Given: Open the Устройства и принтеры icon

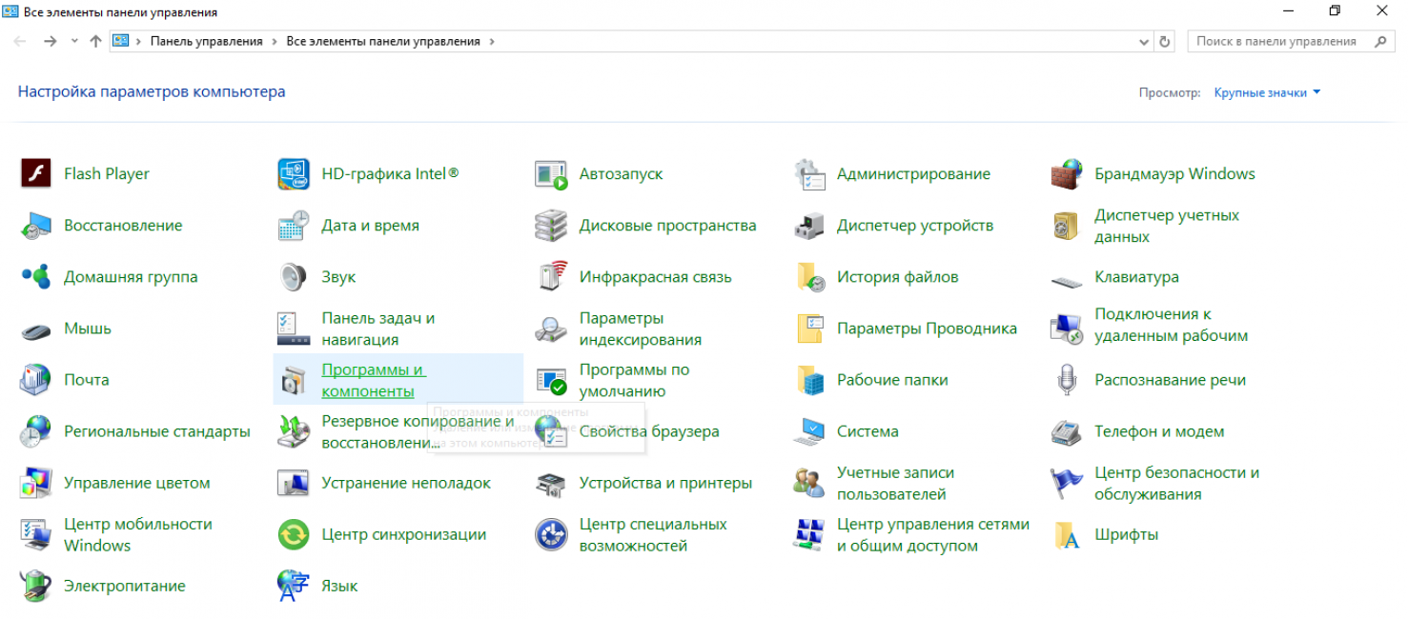Looking at the screenshot, I should click(x=551, y=483).
